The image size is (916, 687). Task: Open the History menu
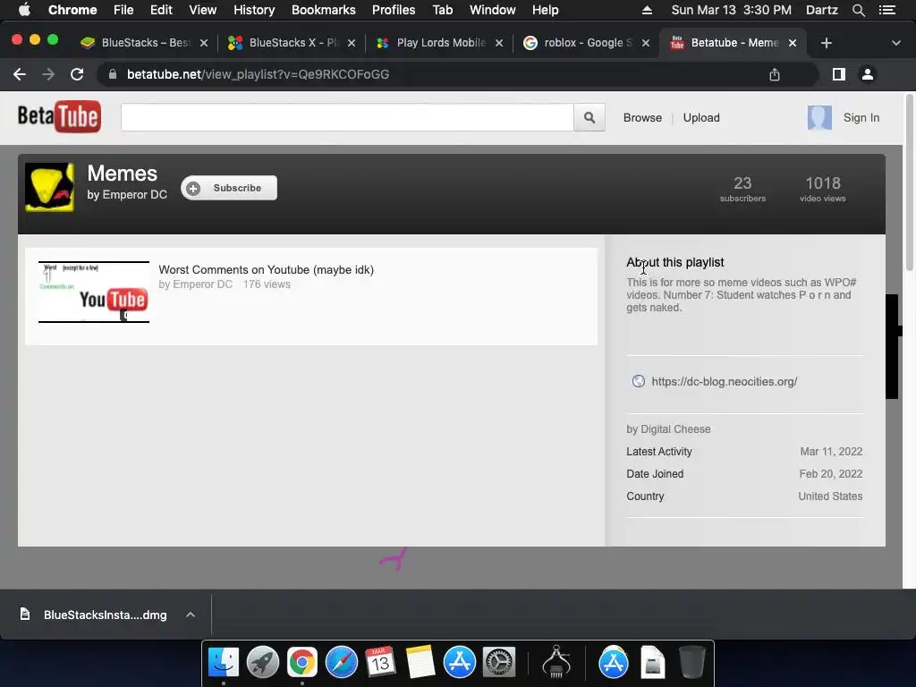254,10
